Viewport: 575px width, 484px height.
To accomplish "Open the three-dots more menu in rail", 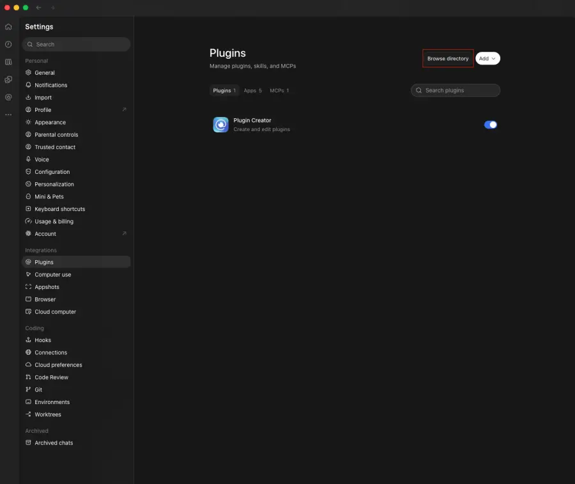I will 8,114.
